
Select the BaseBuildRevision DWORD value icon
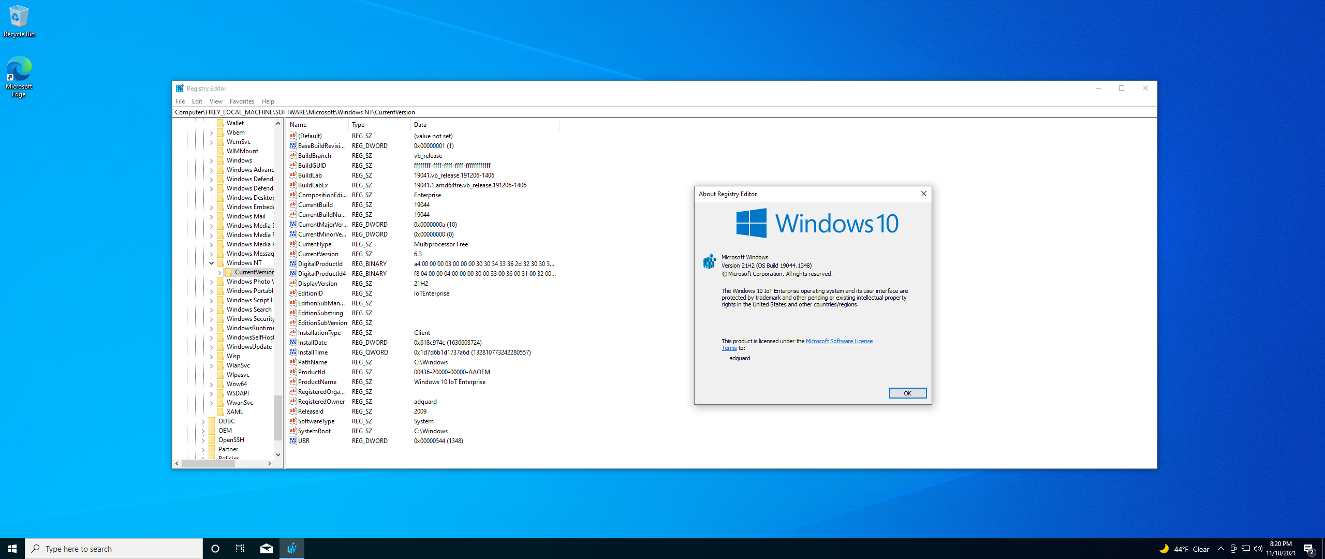pyautogui.click(x=293, y=146)
